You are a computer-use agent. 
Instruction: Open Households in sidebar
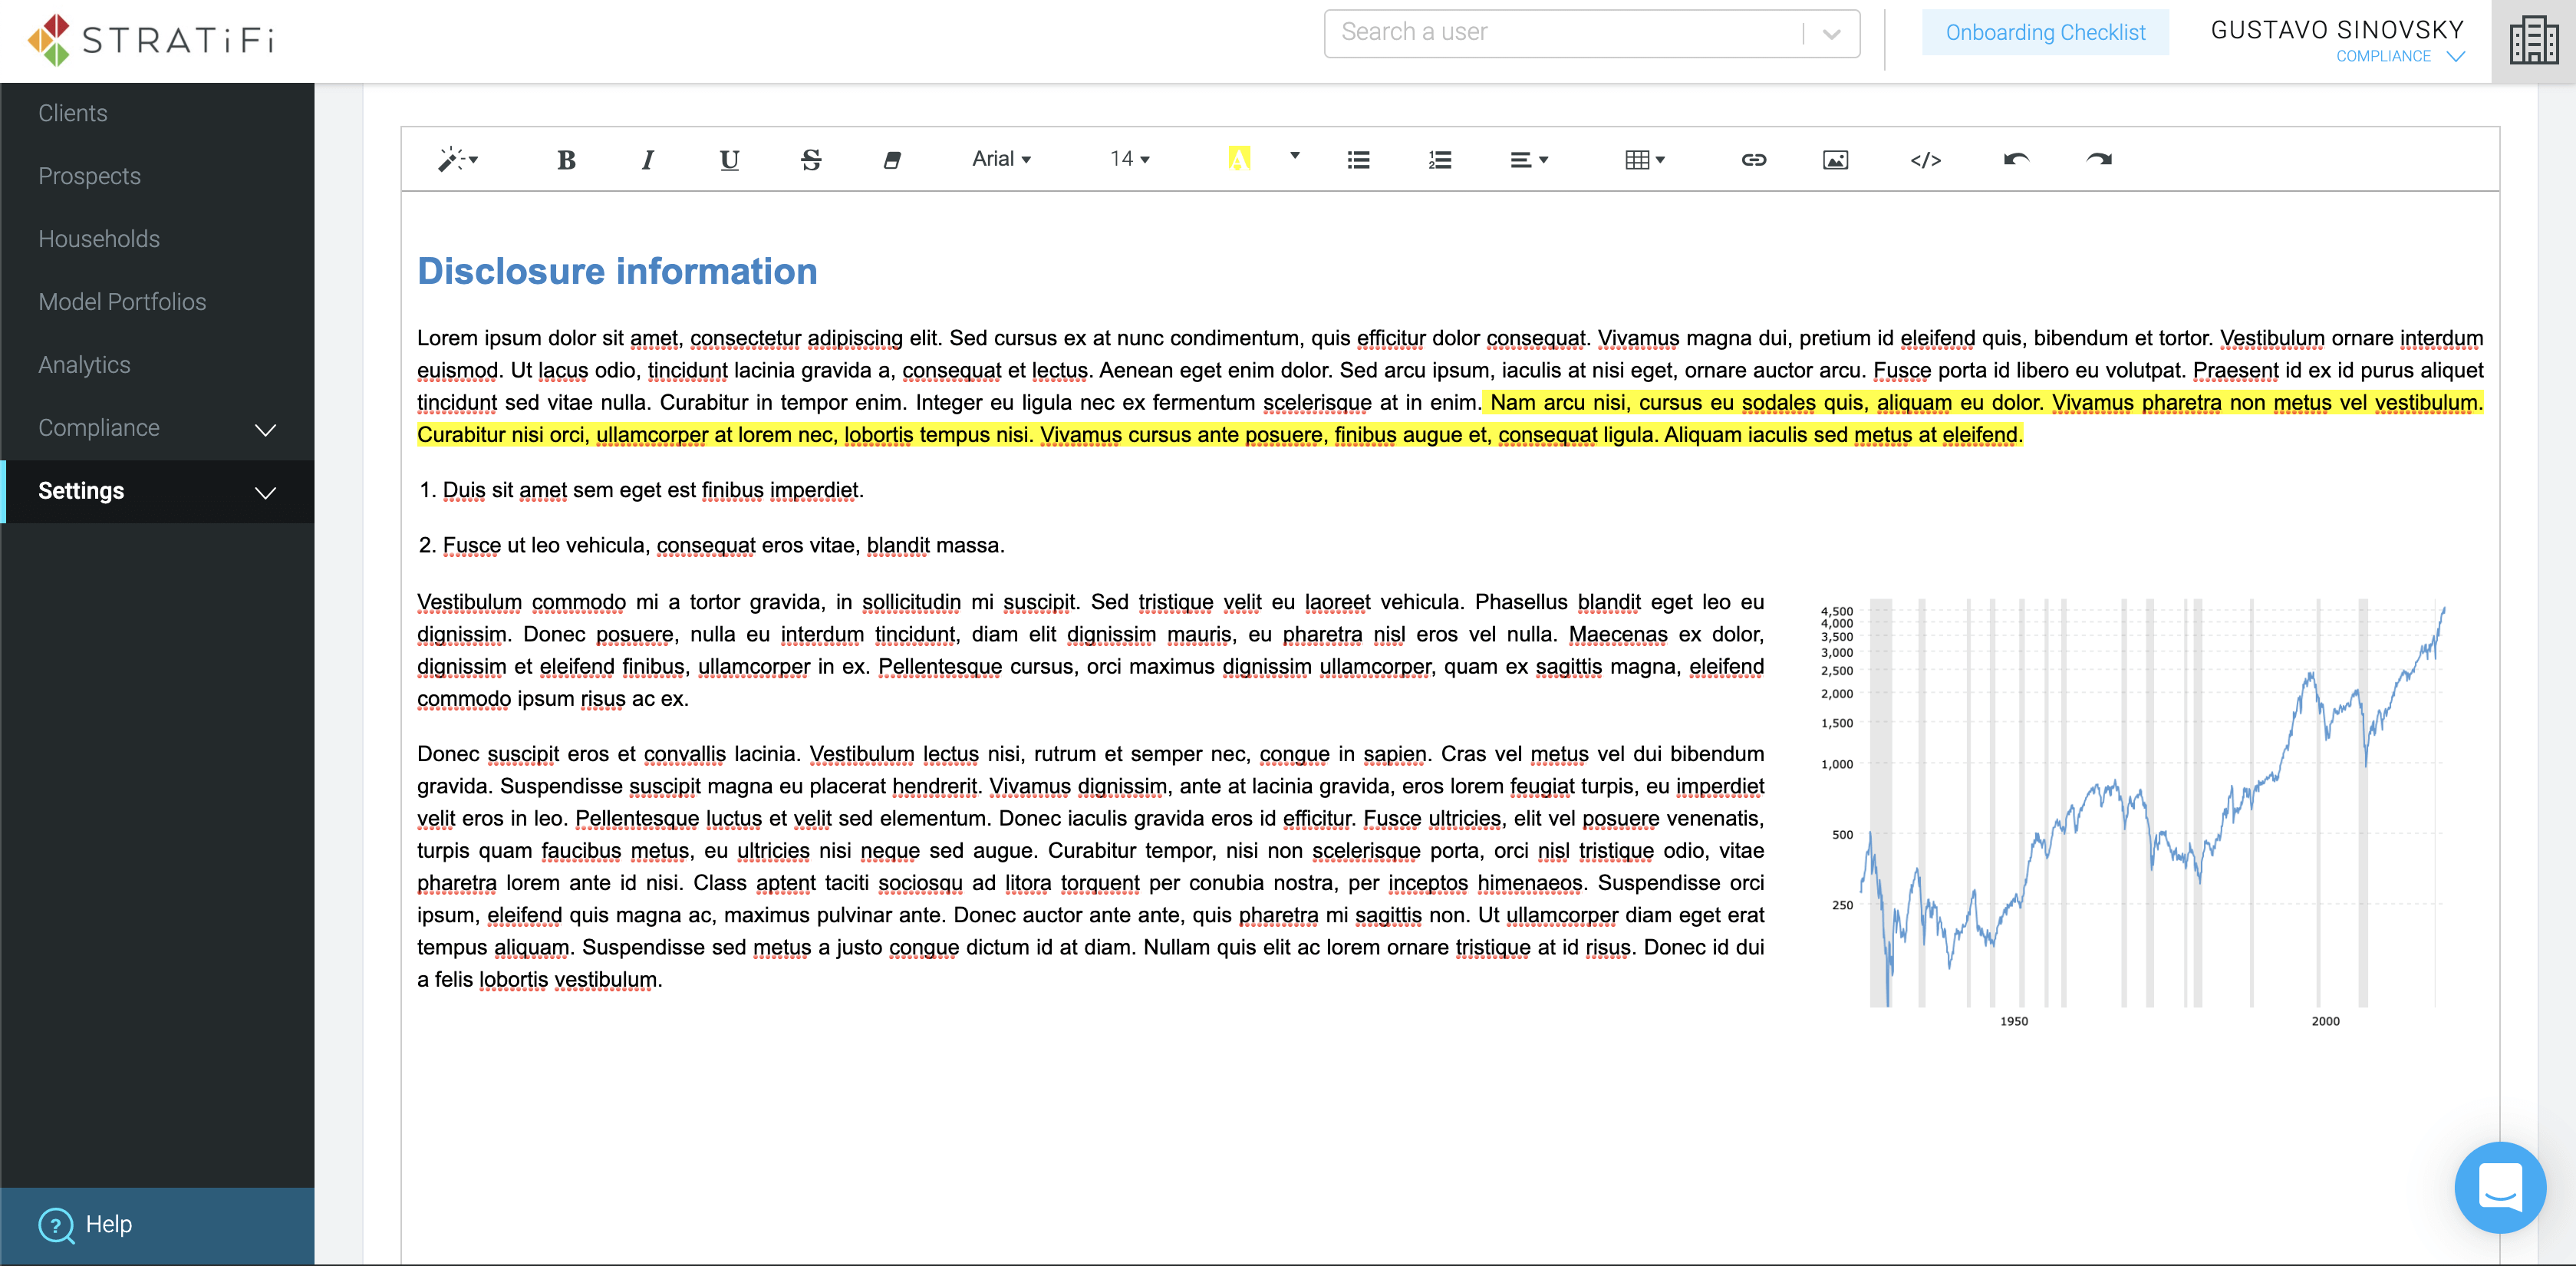(x=99, y=239)
